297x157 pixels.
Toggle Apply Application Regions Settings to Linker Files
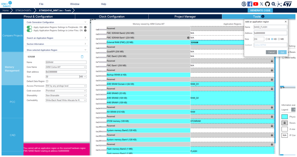29,31
